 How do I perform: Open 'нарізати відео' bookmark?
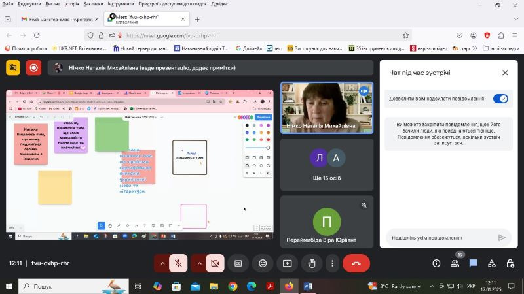(x=428, y=48)
